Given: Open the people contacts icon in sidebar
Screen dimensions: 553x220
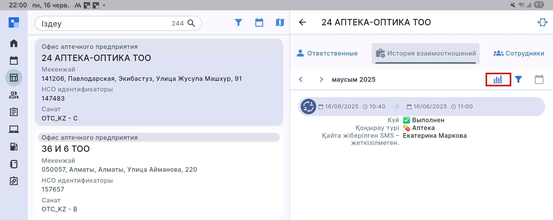Looking at the screenshot, I should pos(14,95).
